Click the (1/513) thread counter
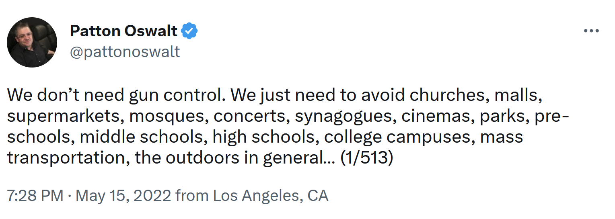Viewport: 615px width, 219px height. tap(366, 158)
